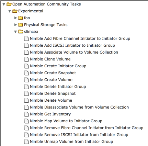Click document icon beside Nimble Create Snapshot
This screenshot has width=148, height=146.
click(26, 73)
